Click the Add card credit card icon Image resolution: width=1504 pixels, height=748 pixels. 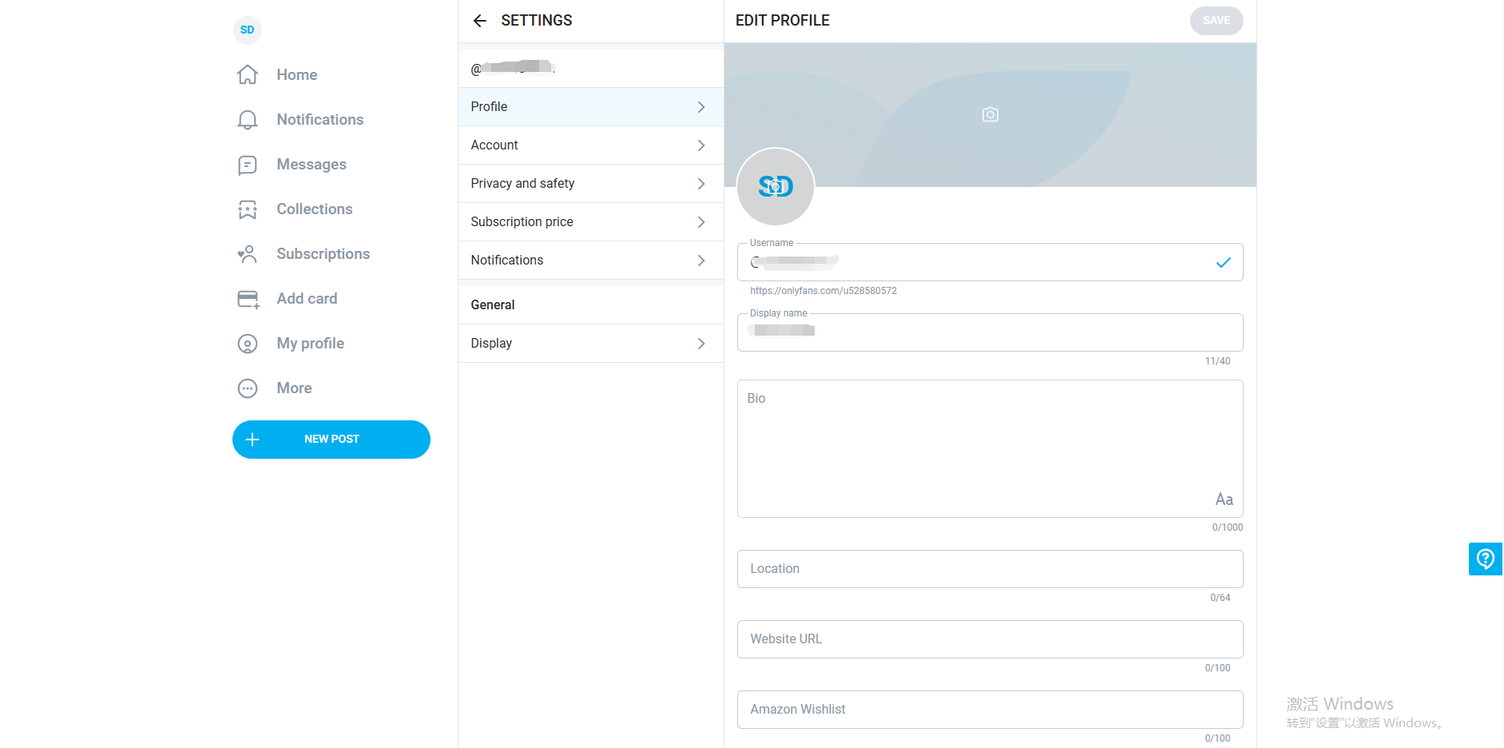(x=248, y=299)
